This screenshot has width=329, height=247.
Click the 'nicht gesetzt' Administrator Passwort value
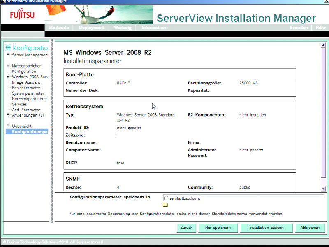[251, 150]
